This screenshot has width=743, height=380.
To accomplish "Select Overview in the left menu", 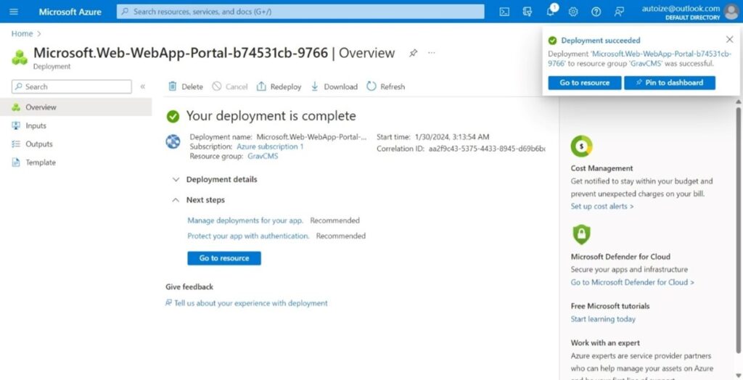I will tap(75, 107).
